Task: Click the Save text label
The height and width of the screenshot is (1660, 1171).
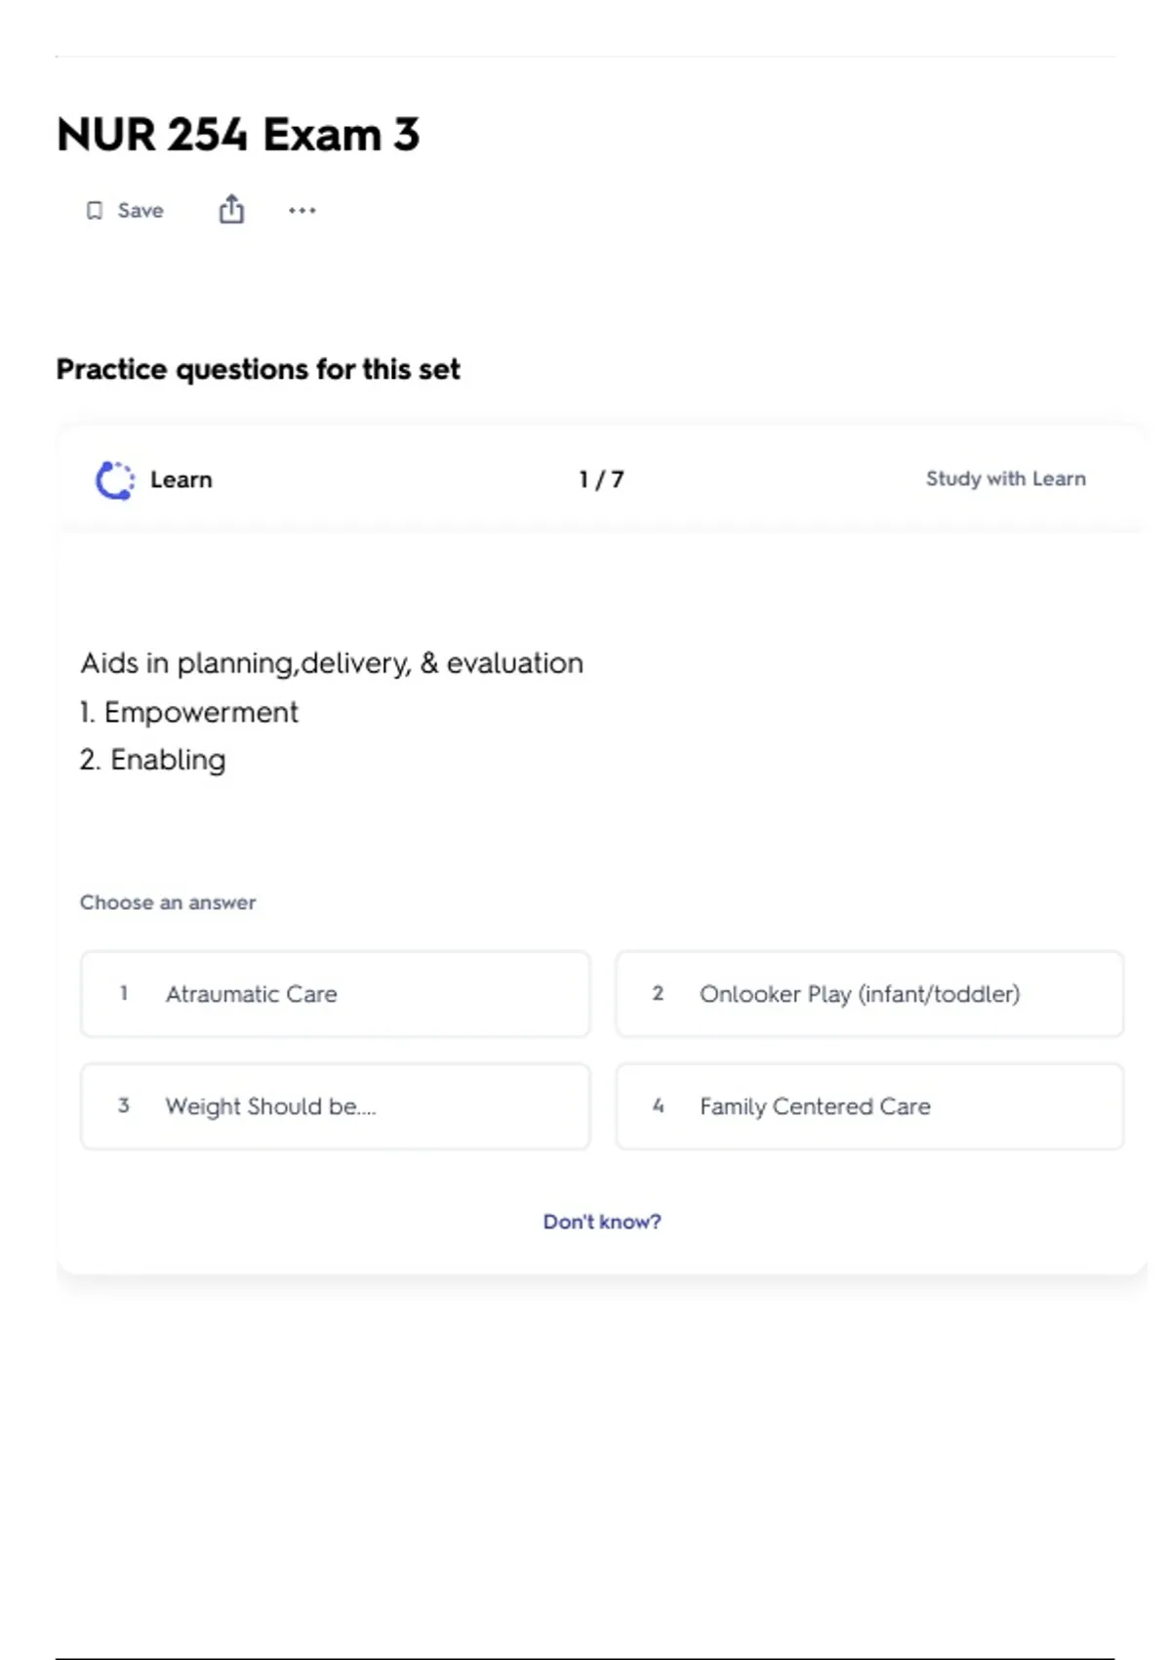Action: 141,210
